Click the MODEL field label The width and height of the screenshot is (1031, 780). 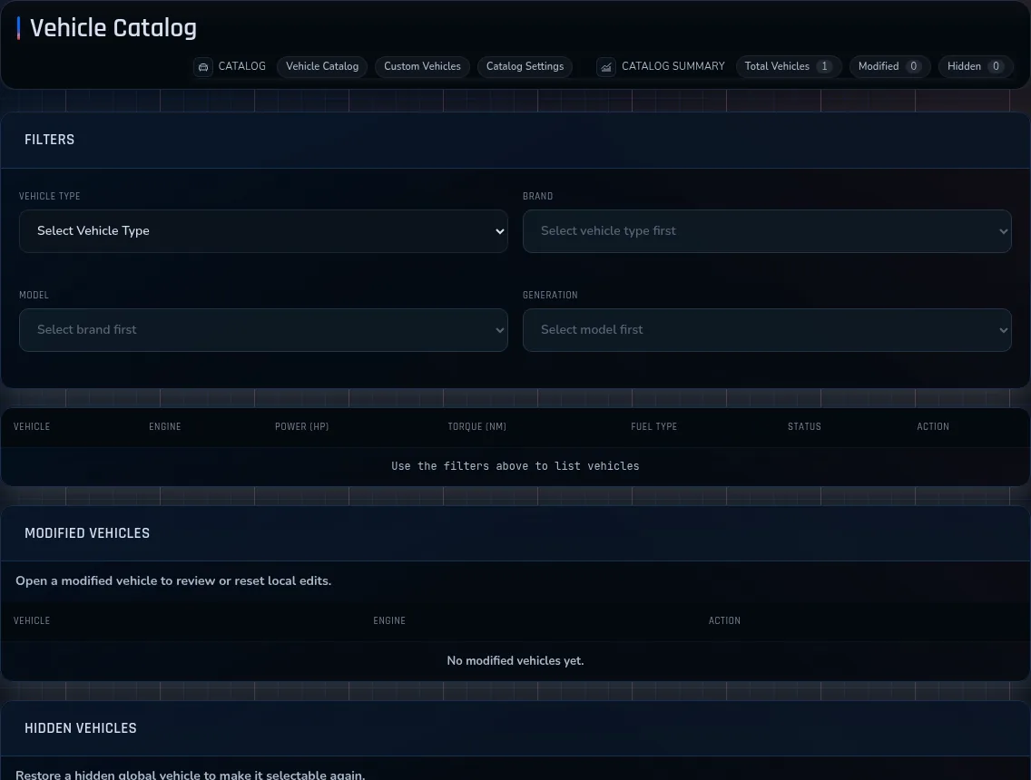pyautogui.click(x=34, y=295)
